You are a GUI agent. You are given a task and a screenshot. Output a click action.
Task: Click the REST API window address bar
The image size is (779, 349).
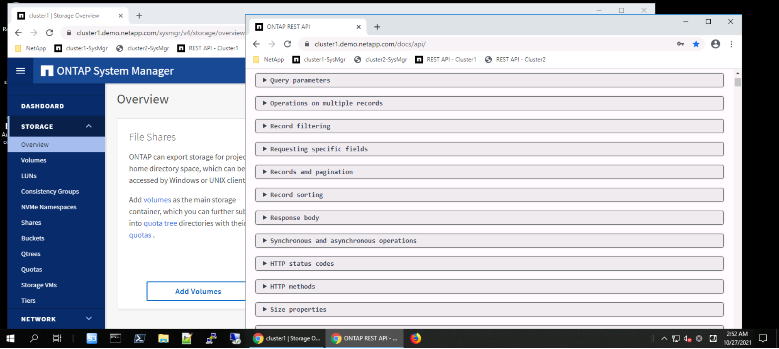coord(488,44)
